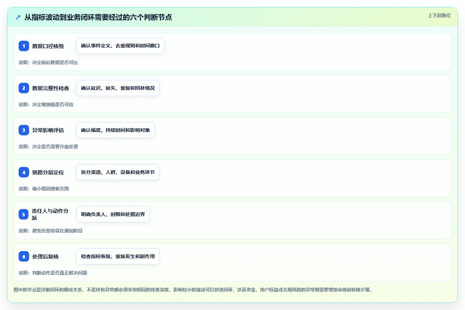Click the note 说明：避免告警停留在通知阶段
The width and height of the screenshot is (465, 310).
[51, 231]
